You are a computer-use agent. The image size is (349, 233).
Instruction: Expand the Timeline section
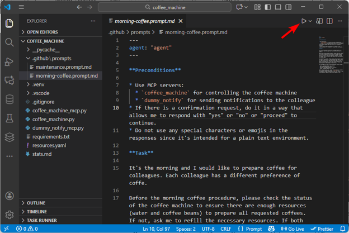pyautogui.click(x=60, y=211)
